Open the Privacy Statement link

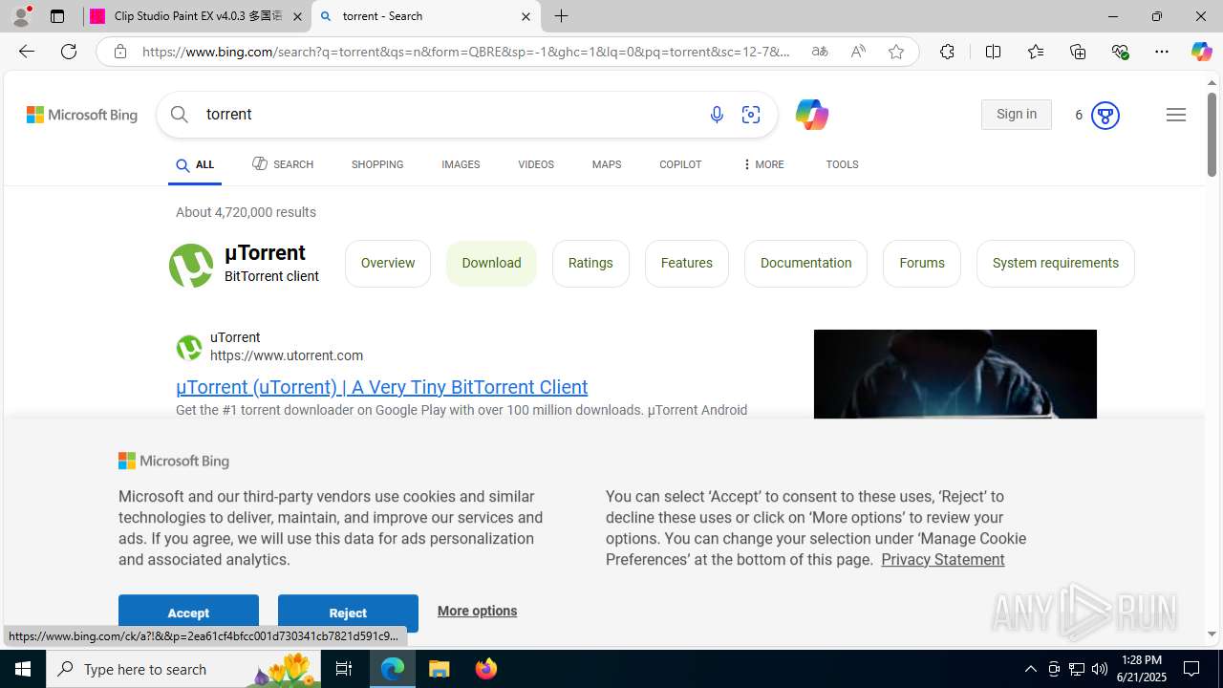point(942,560)
